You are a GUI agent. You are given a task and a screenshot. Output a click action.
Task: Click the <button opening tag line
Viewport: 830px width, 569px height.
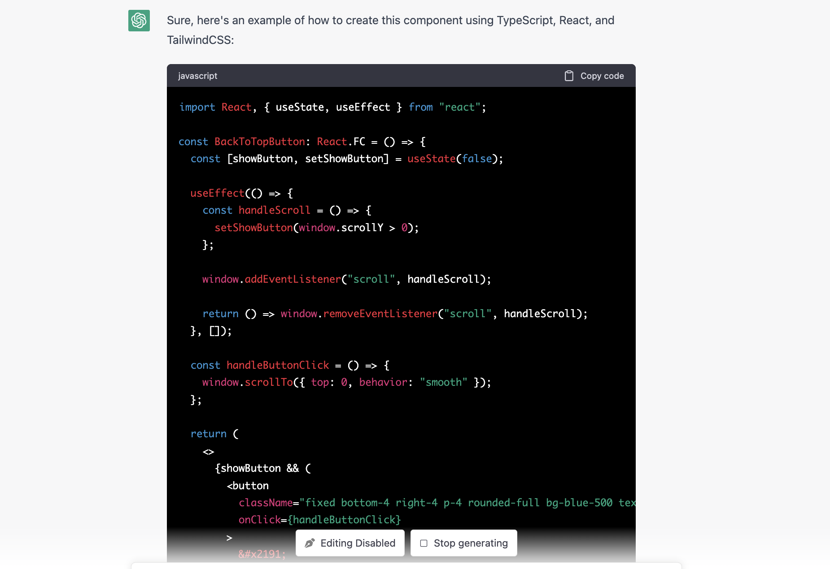click(x=248, y=486)
